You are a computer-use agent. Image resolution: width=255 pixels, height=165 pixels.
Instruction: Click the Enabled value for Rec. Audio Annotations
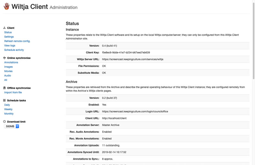[x=107, y=132]
